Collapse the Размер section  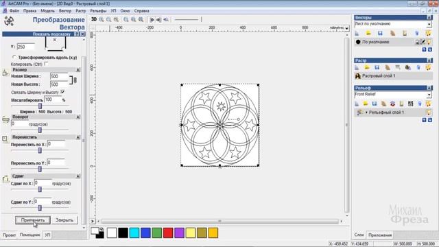pos(78,70)
